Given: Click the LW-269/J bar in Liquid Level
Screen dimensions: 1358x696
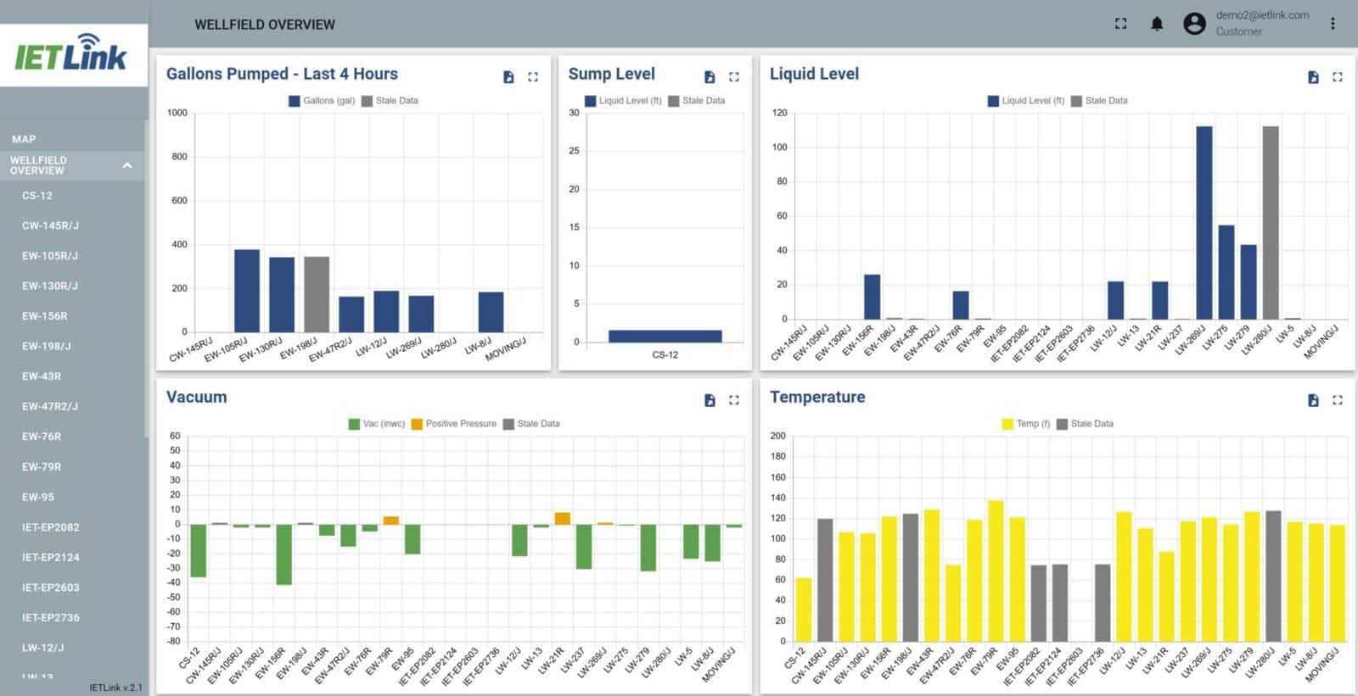Looking at the screenshot, I should pyautogui.click(x=1204, y=222).
